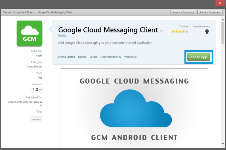
Task: Click the 'Cloud Services' category text
Action: pyautogui.click(x=34, y=67)
